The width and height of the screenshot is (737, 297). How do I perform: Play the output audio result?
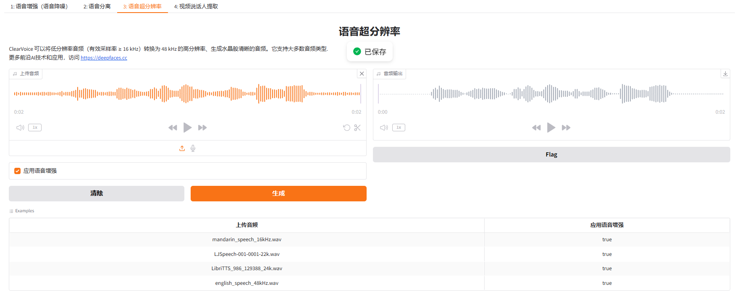(551, 128)
